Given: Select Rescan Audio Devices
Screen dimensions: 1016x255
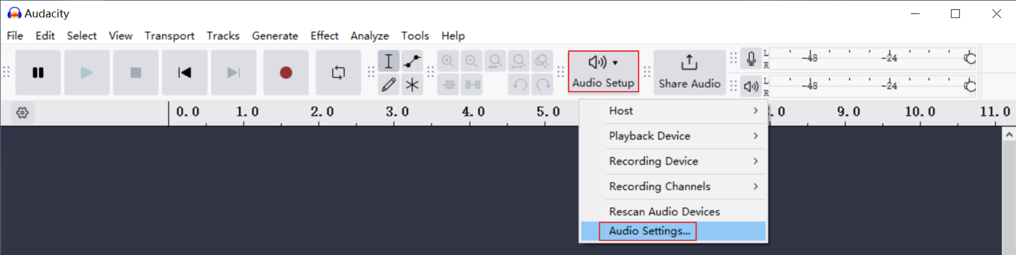Looking at the screenshot, I should click(x=664, y=212).
